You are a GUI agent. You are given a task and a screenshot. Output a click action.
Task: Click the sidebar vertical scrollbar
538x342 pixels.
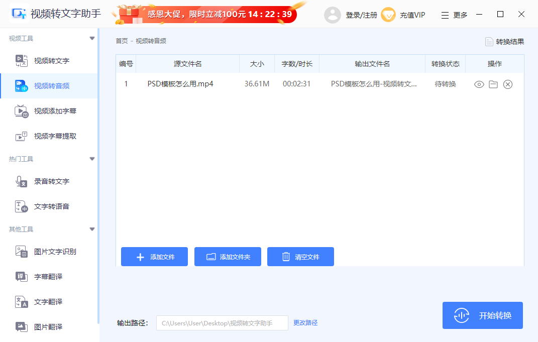pos(98,175)
